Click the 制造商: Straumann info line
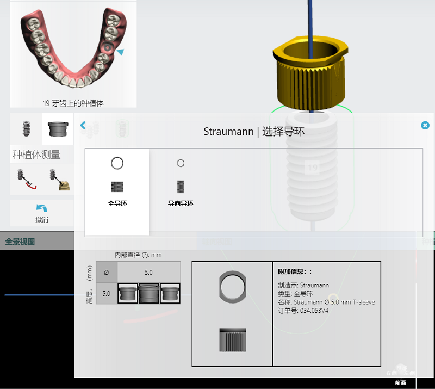This screenshot has width=435, height=389. 303,285
